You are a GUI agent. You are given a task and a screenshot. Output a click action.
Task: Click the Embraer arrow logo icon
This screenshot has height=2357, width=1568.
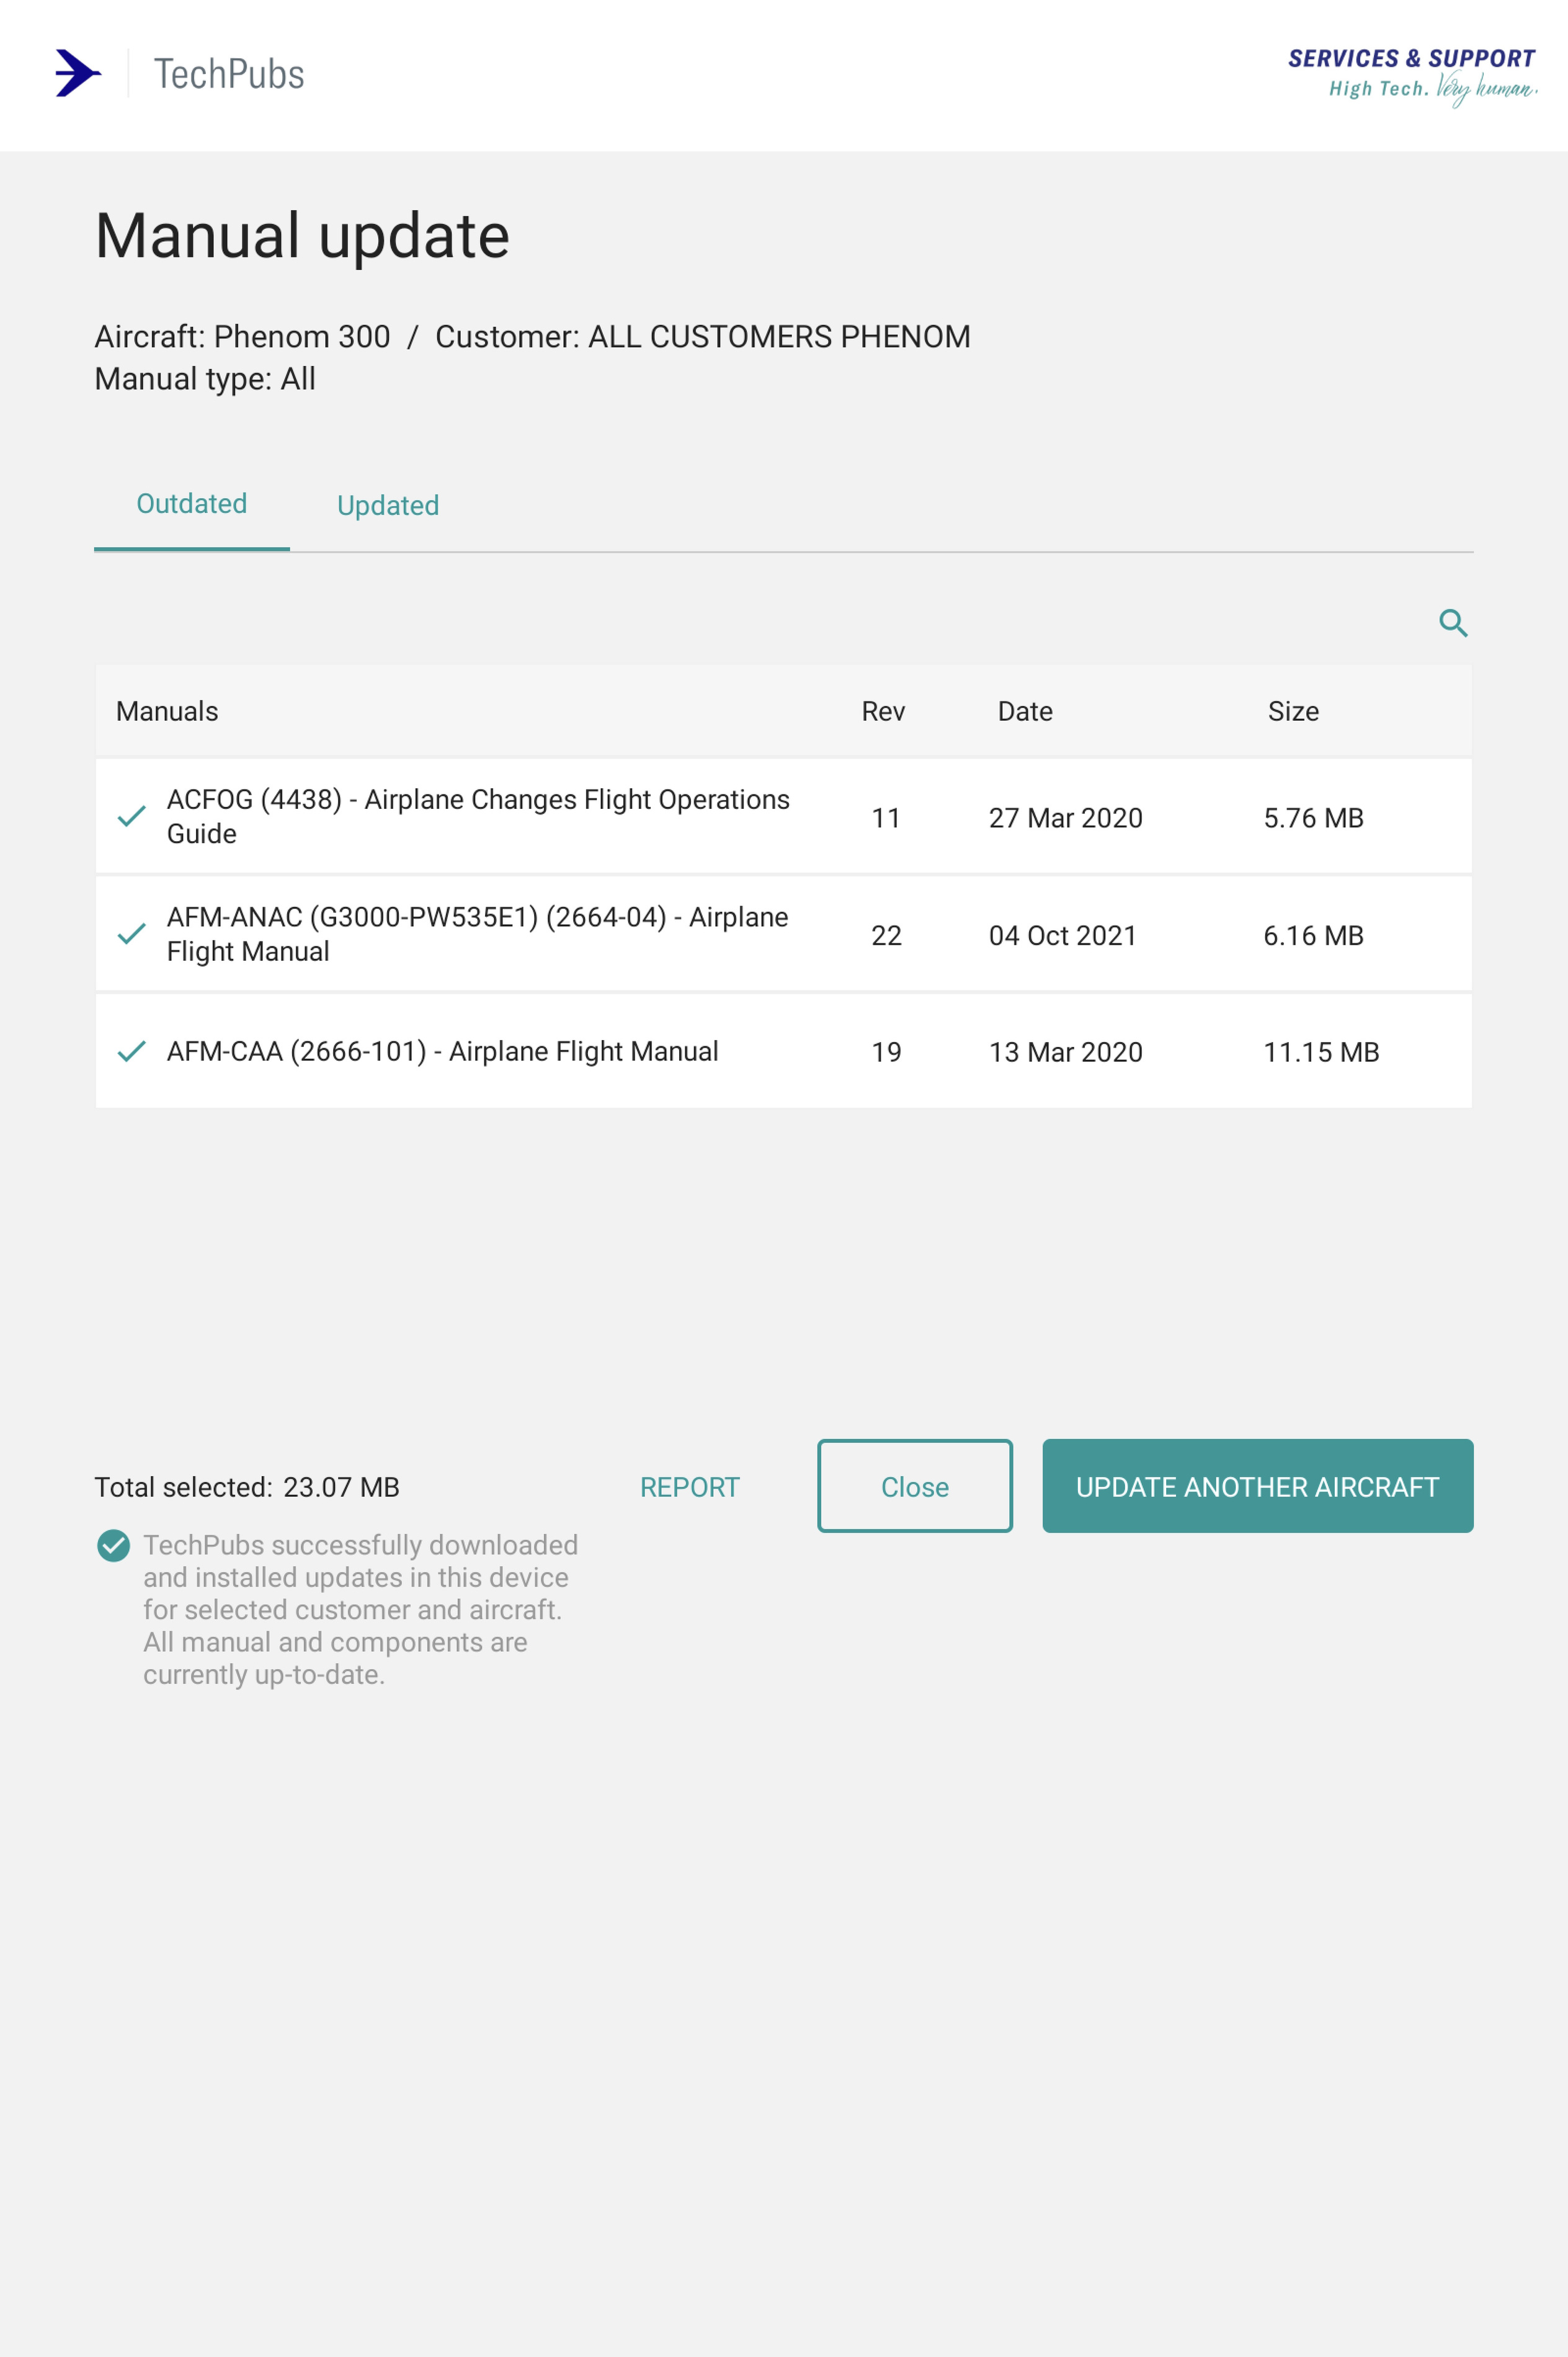78,74
